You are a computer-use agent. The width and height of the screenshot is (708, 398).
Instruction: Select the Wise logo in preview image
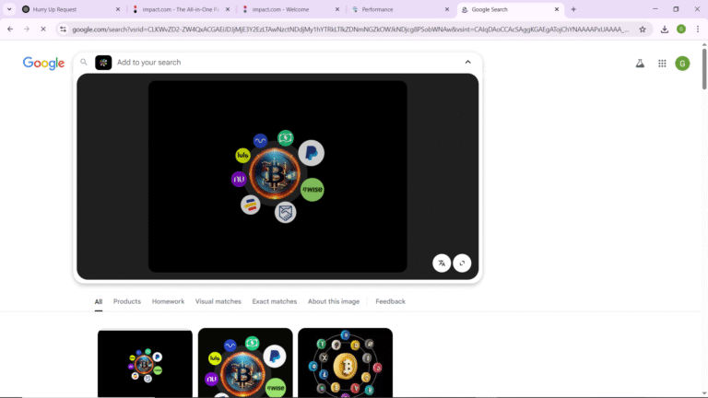(x=312, y=190)
